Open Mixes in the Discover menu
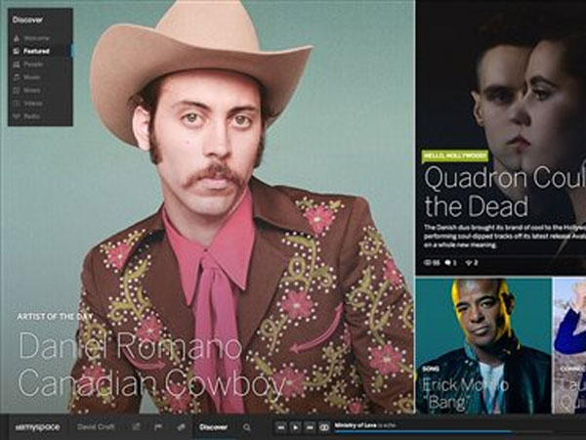The width and height of the screenshot is (586, 440). point(31,89)
